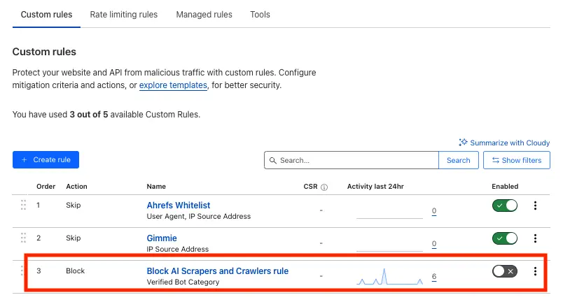Click the Block action cell in row 3
This screenshot has height=302, width=570.
pos(75,271)
